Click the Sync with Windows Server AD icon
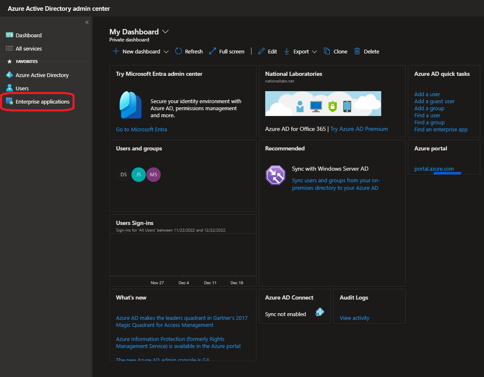 275,175
